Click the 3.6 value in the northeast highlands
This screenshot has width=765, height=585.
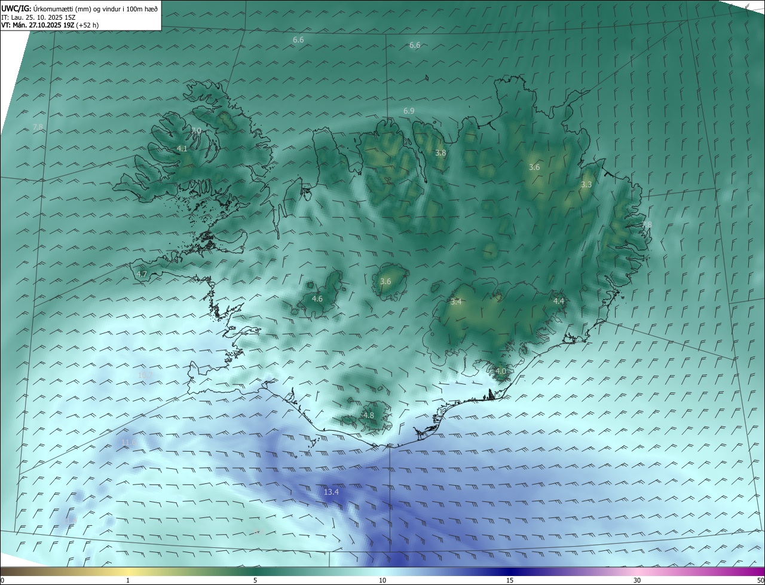coord(534,167)
